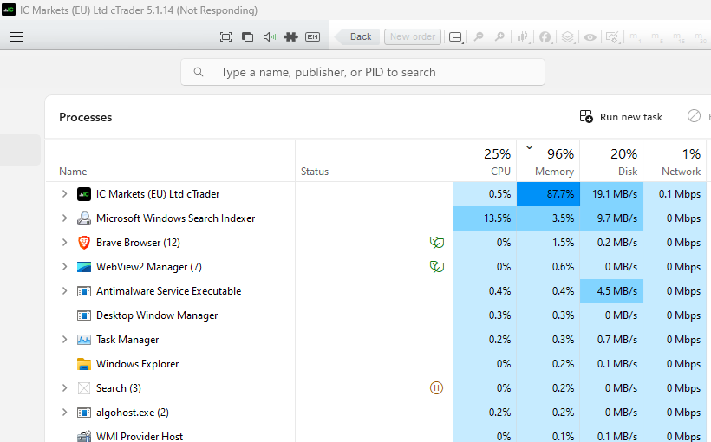Click the WebView2 Manager icon
Screen dimensions: 711x442
click(x=84, y=267)
